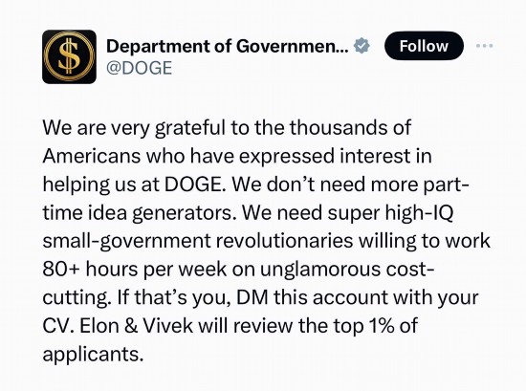Open the DOGE gold dollar-sign profile avatar

pyautogui.click(x=69, y=56)
